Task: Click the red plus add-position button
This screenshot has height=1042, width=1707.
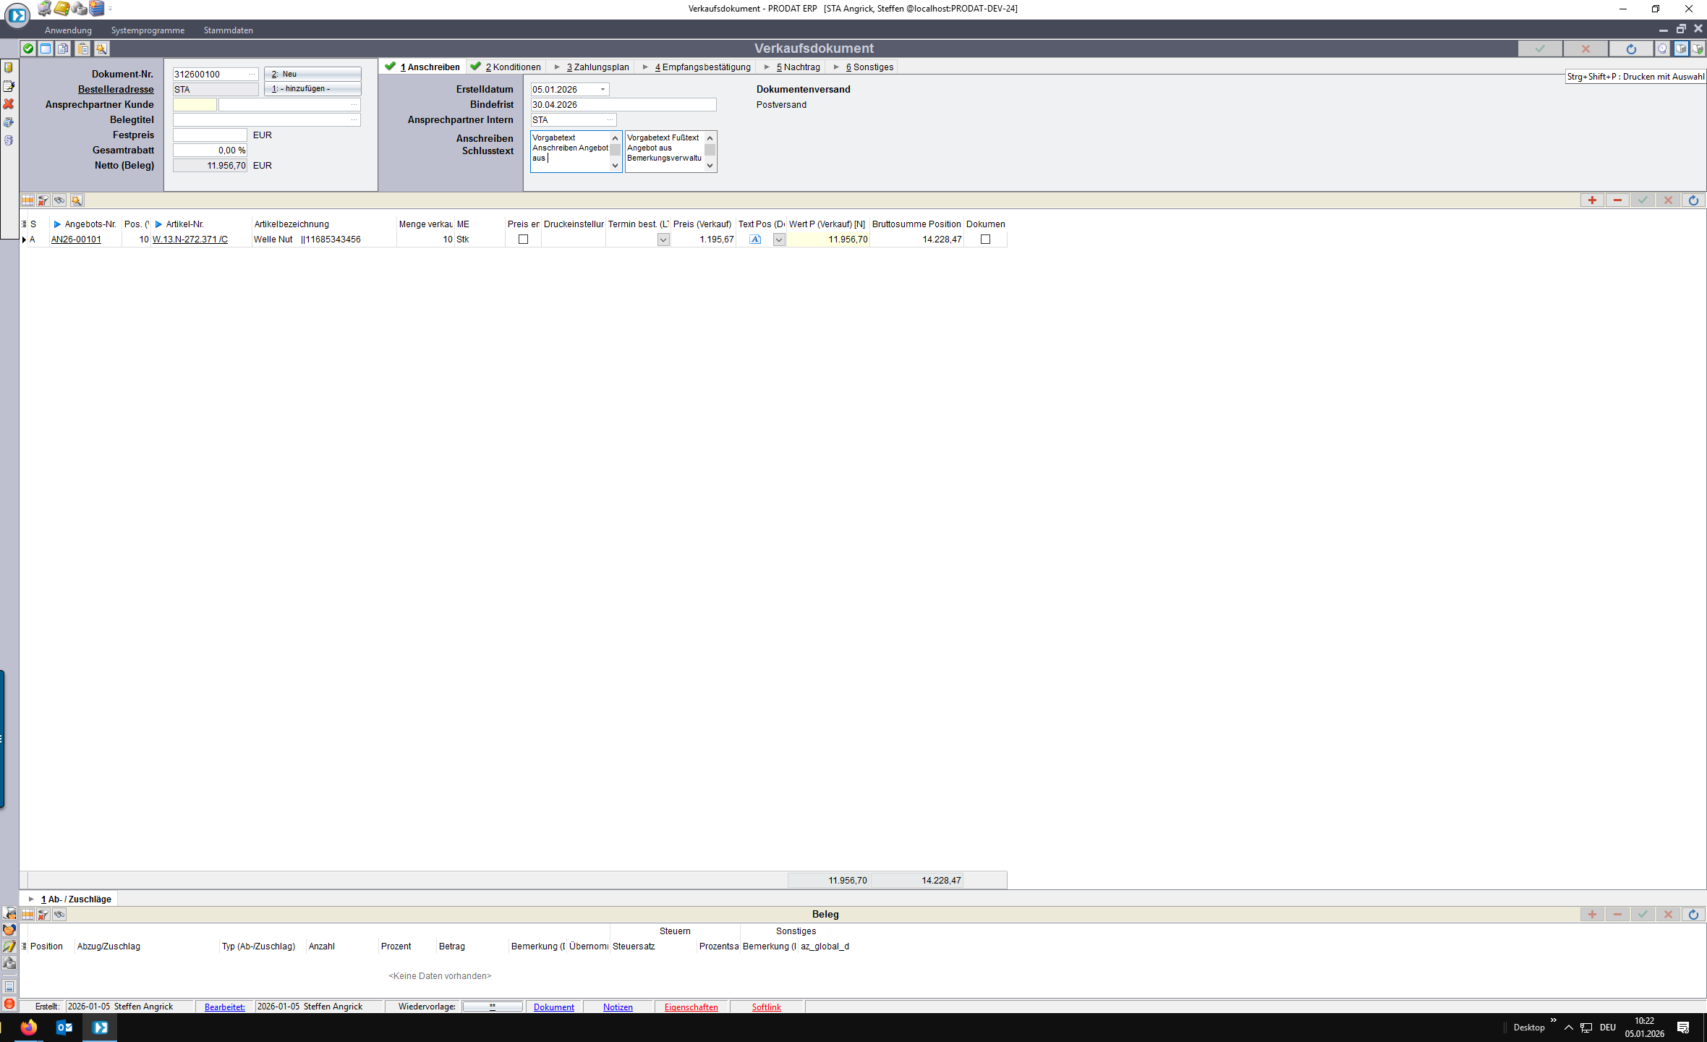Action: pos(1591,200)
